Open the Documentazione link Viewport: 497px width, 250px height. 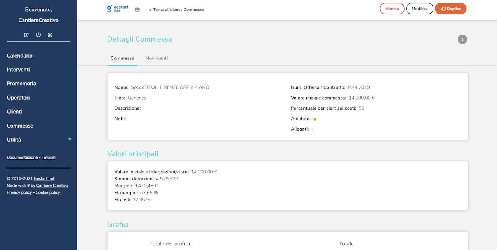click(x=22, y=157)
